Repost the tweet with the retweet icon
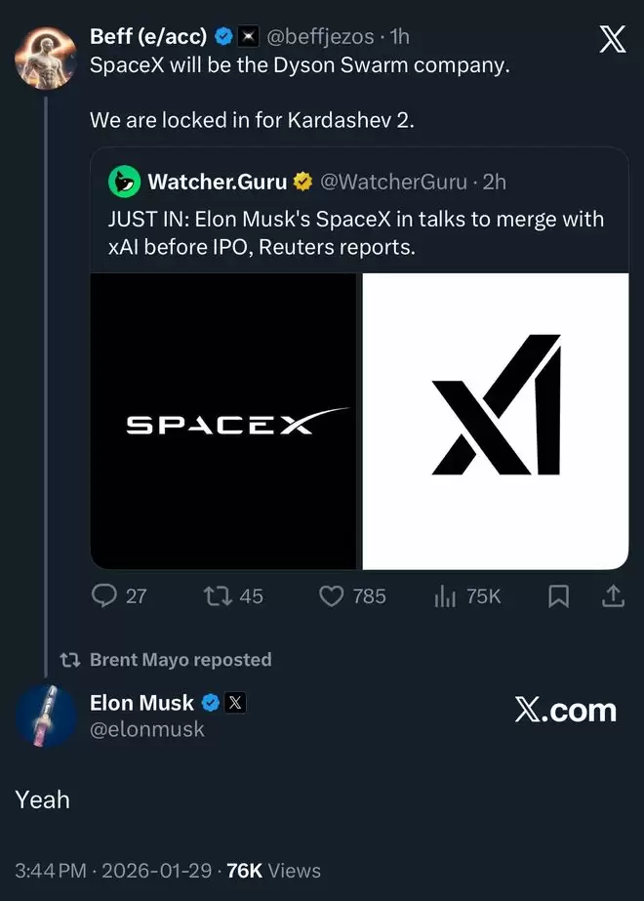644x901 pixels. click(x=219, y=595)
